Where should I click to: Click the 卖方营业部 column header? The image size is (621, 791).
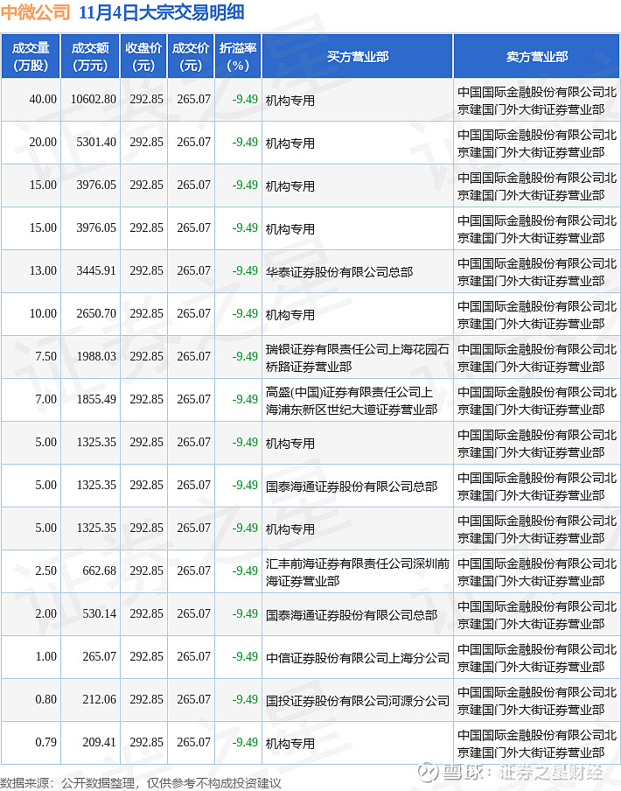tap(537, 57)
